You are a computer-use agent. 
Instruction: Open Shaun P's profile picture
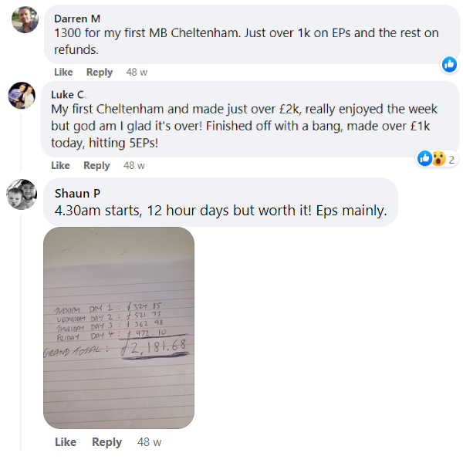[22, 194]
